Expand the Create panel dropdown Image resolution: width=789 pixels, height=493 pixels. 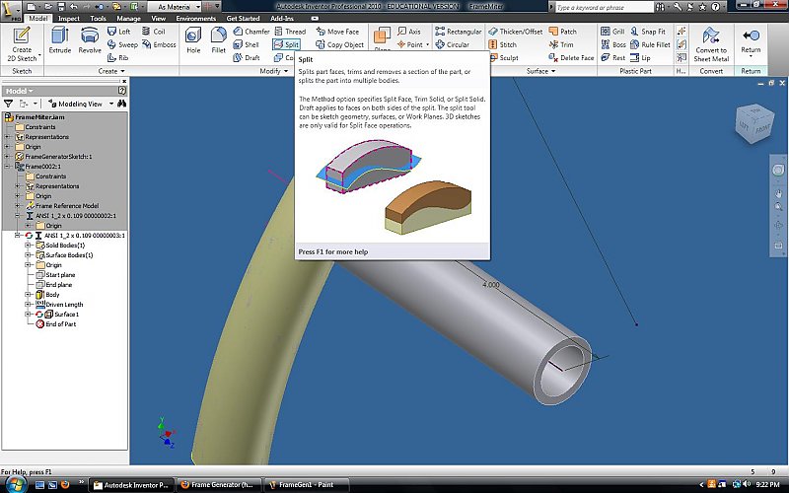tap(111, 71)
